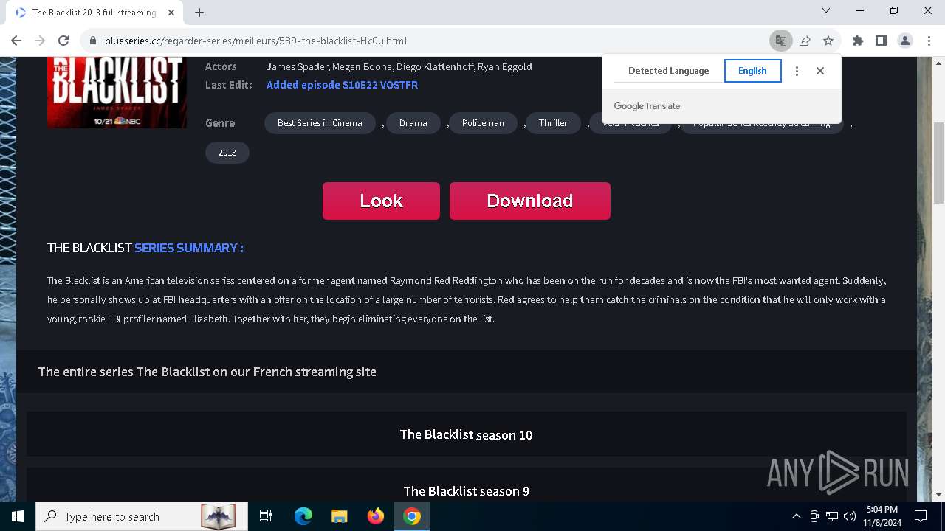View site information lock icon

pos(93,41)
